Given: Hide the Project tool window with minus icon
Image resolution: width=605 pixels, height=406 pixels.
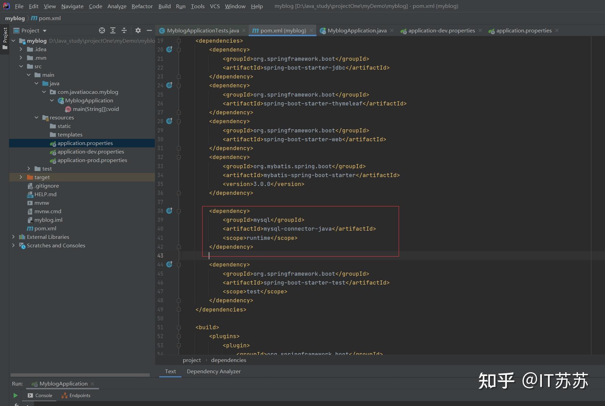Looking at the screenshot, I should coord(149,30).
